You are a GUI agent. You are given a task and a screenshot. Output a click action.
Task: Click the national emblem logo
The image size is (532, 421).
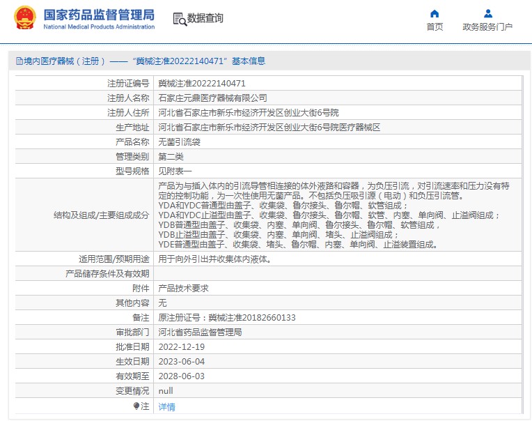pyautogui.click(x=25, y=18)
